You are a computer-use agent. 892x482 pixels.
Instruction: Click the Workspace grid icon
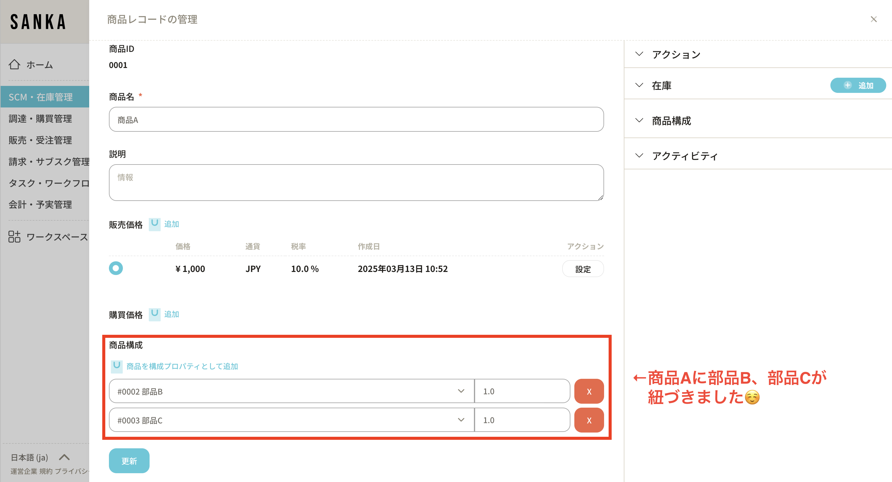pos(14,237)
